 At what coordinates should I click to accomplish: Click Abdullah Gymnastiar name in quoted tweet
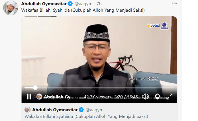click(x=55, y=110)
